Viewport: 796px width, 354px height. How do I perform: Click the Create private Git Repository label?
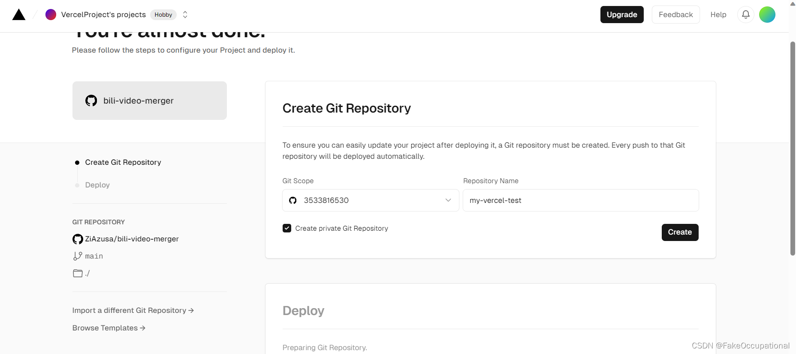pyautogui.click(x=341, y=229)
